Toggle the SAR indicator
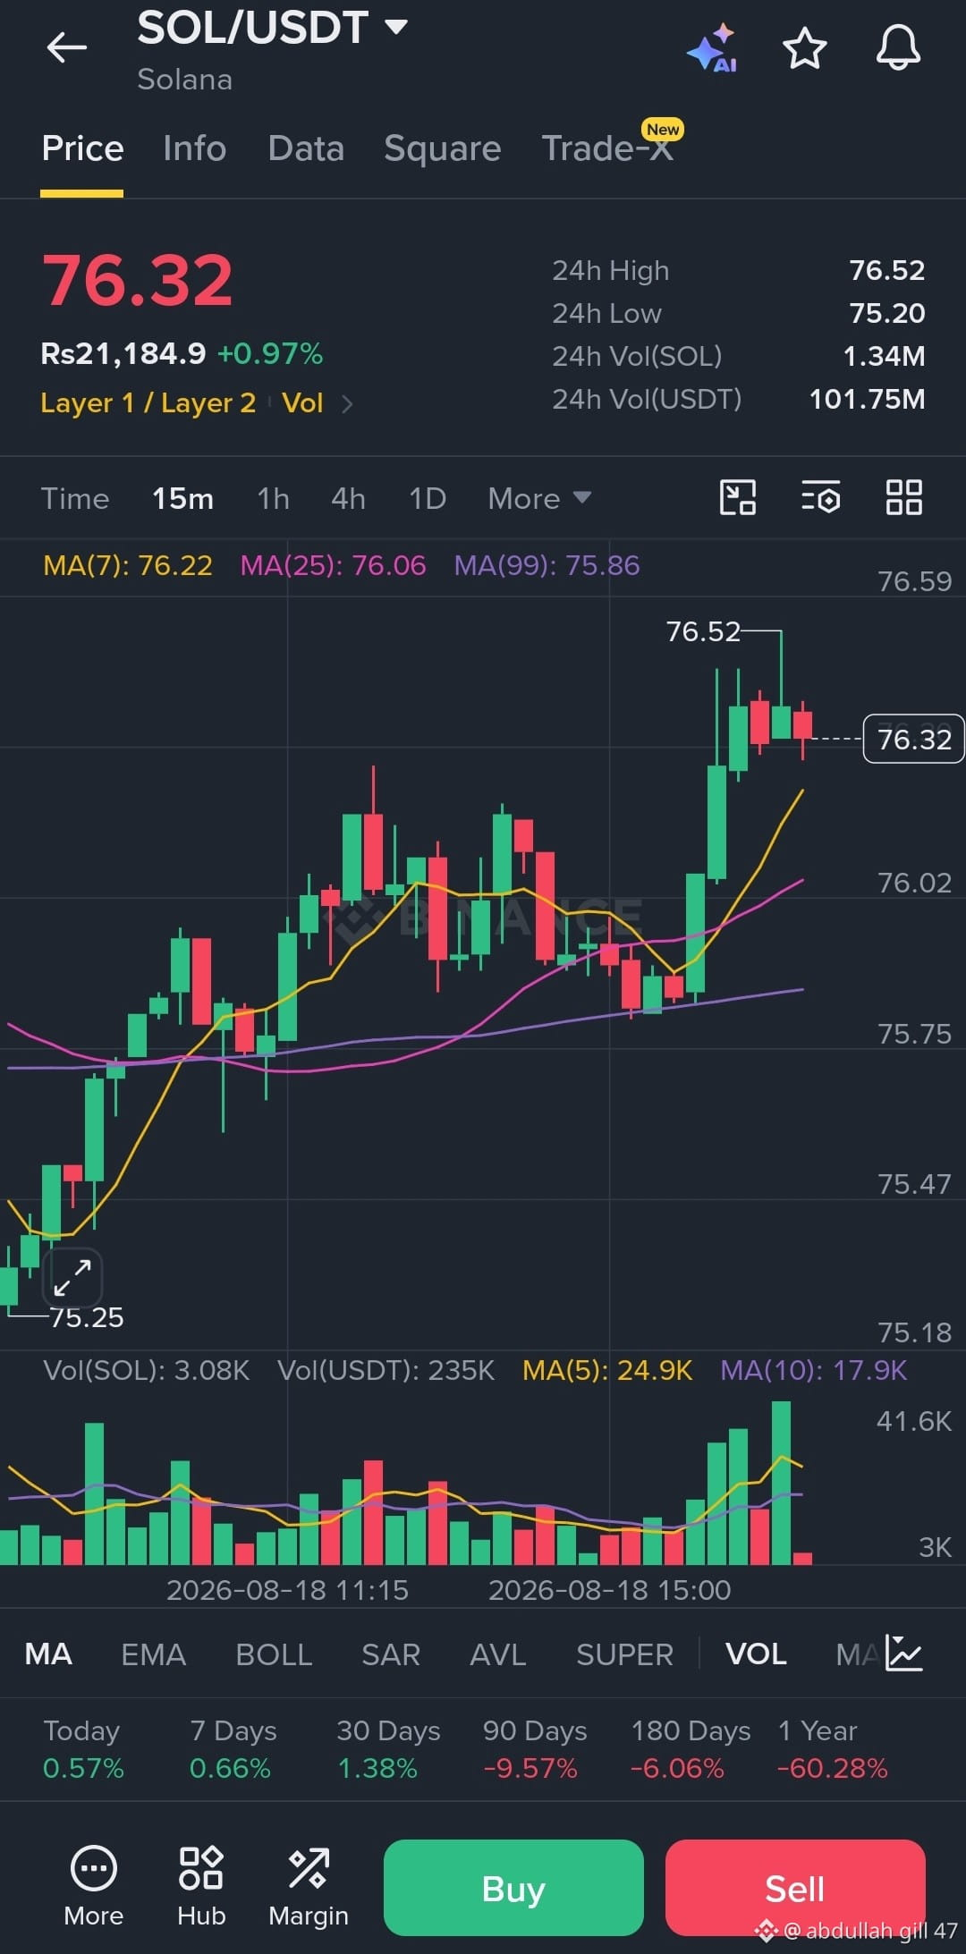This screenshot has width=966, height=1954. [391, 1654]
